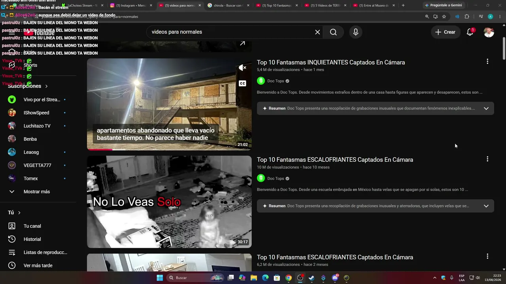Open the account avatar menu on YouTube
Viewport: 506px width, 284px height.
pyautogui.click(x=489, y=32)
